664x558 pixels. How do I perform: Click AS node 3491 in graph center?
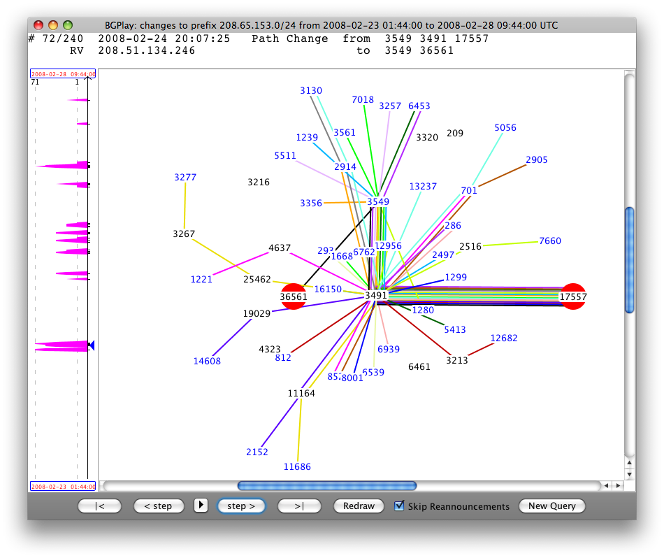pyautogui.click(x=376, y=296)
